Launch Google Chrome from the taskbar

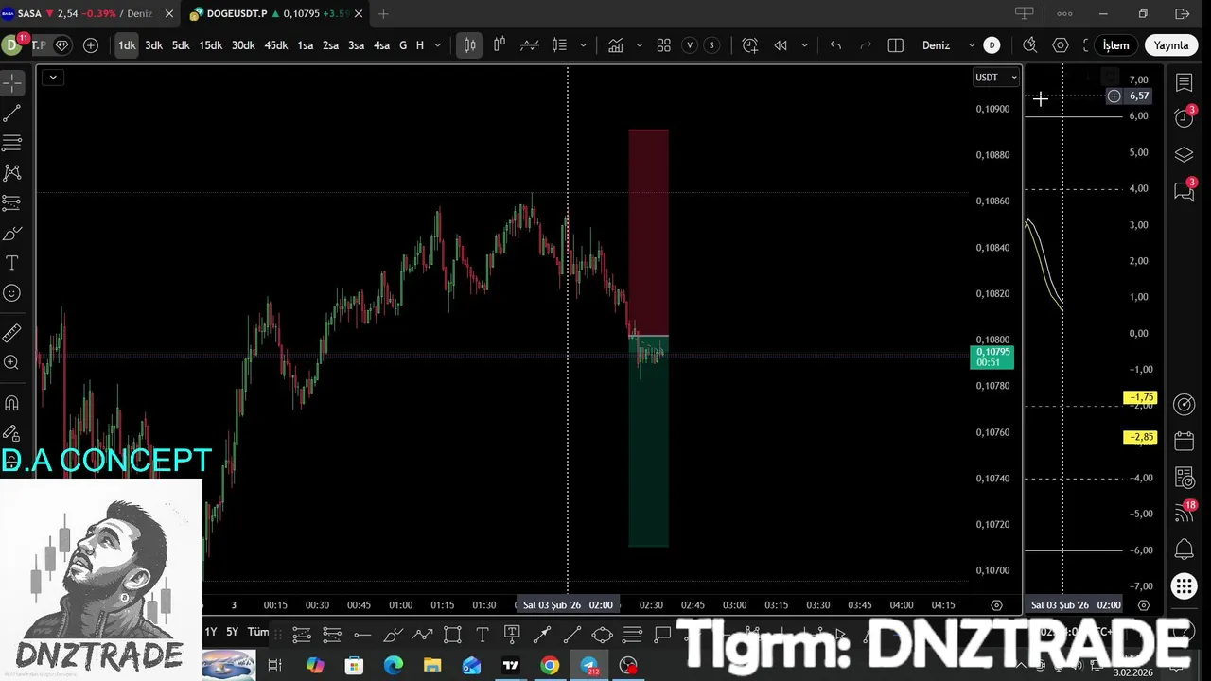point(550,666)
